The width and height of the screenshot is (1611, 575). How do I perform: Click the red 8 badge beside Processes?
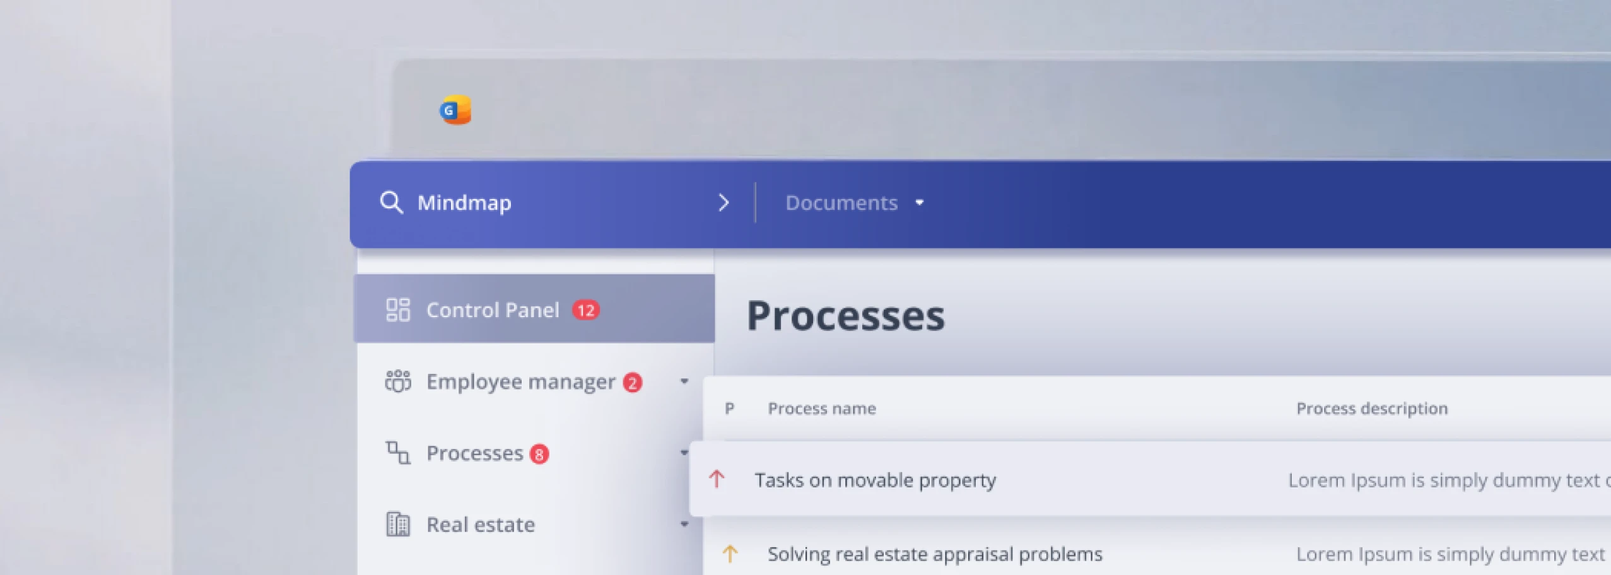[x=539, y=454]
